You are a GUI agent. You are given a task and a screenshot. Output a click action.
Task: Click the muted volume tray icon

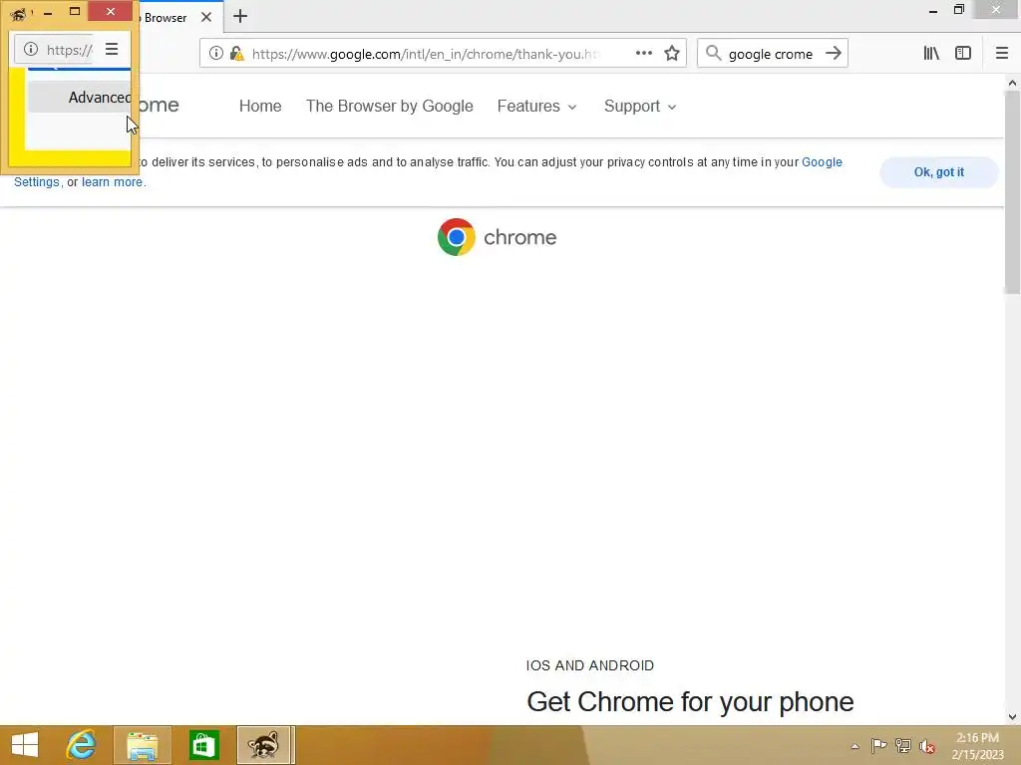[x=927, y=746]
